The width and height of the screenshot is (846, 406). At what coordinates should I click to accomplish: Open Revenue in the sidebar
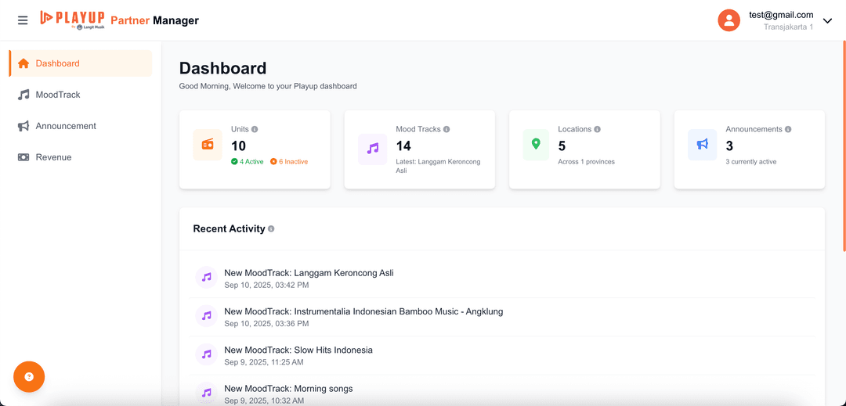tap(81, 157)
